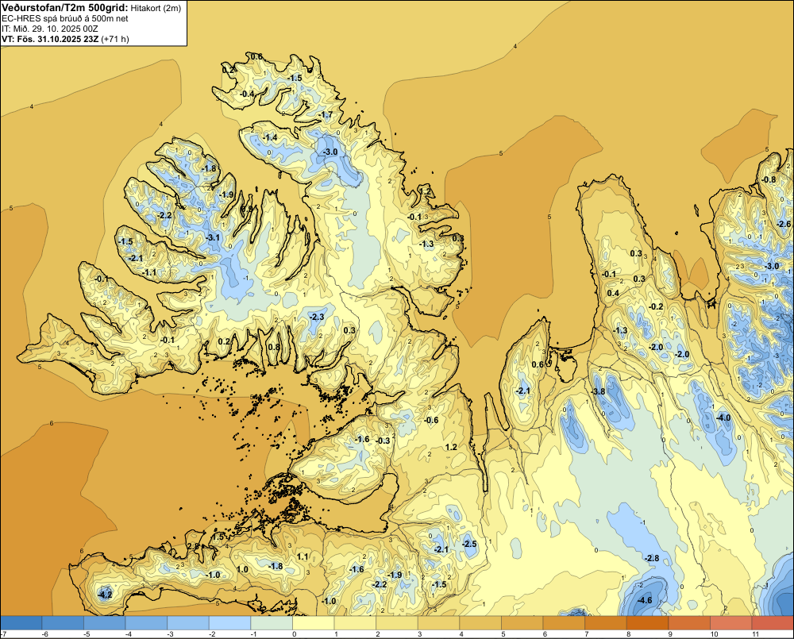Click the -4.2 temperature label on the map

tap(105, 595)
